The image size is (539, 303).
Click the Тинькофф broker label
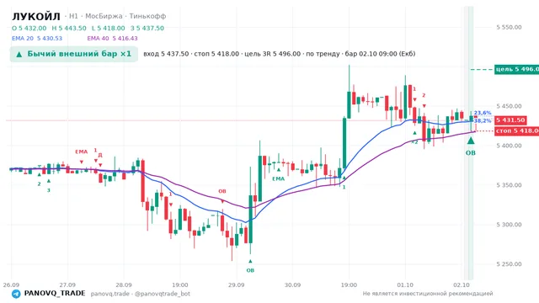coord(148,16)
